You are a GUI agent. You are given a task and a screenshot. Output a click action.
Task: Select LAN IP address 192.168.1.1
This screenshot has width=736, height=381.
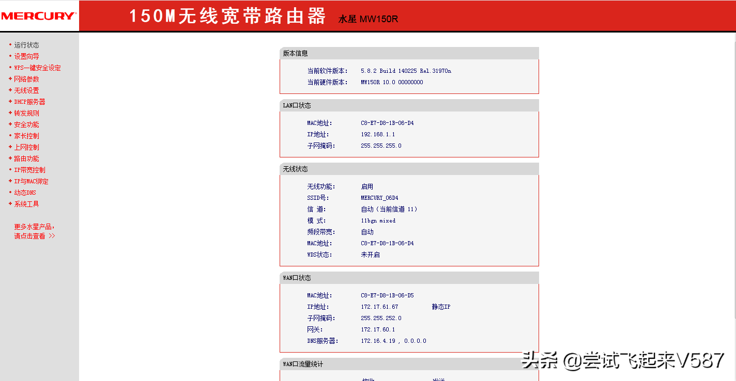(x=378, y=134)
